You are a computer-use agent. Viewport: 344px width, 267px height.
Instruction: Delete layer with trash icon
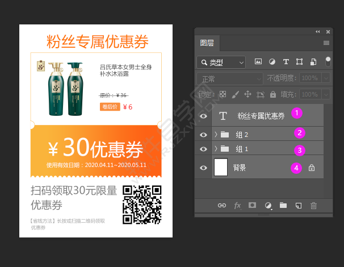click(313, 206)
